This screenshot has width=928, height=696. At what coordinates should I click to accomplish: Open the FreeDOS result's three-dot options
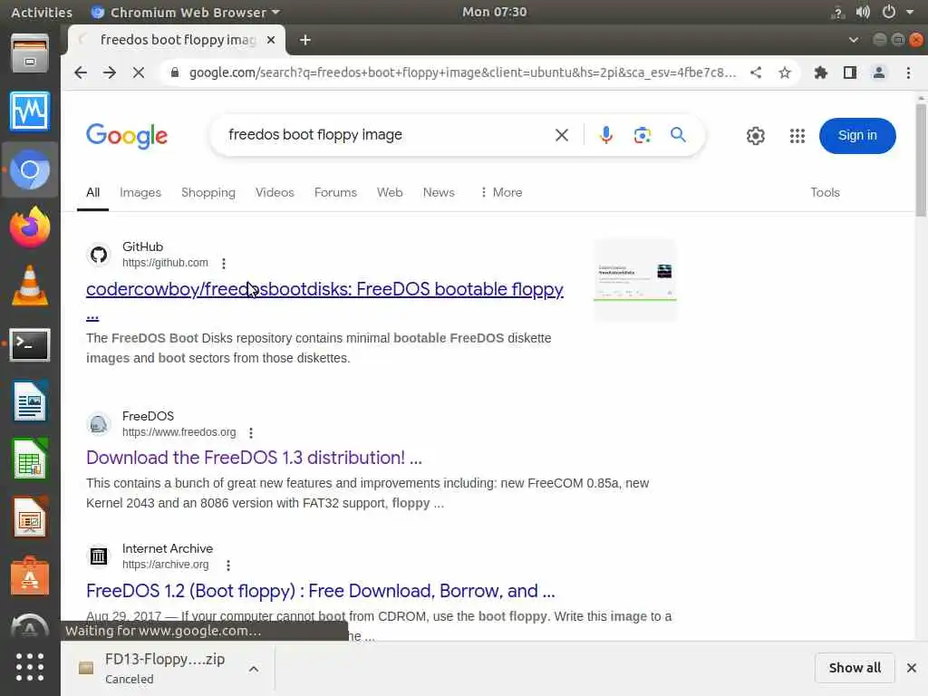251,432
